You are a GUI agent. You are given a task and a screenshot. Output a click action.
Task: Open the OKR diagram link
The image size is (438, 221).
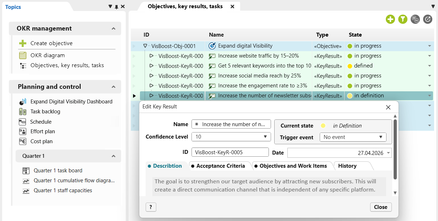click(48, 55)
